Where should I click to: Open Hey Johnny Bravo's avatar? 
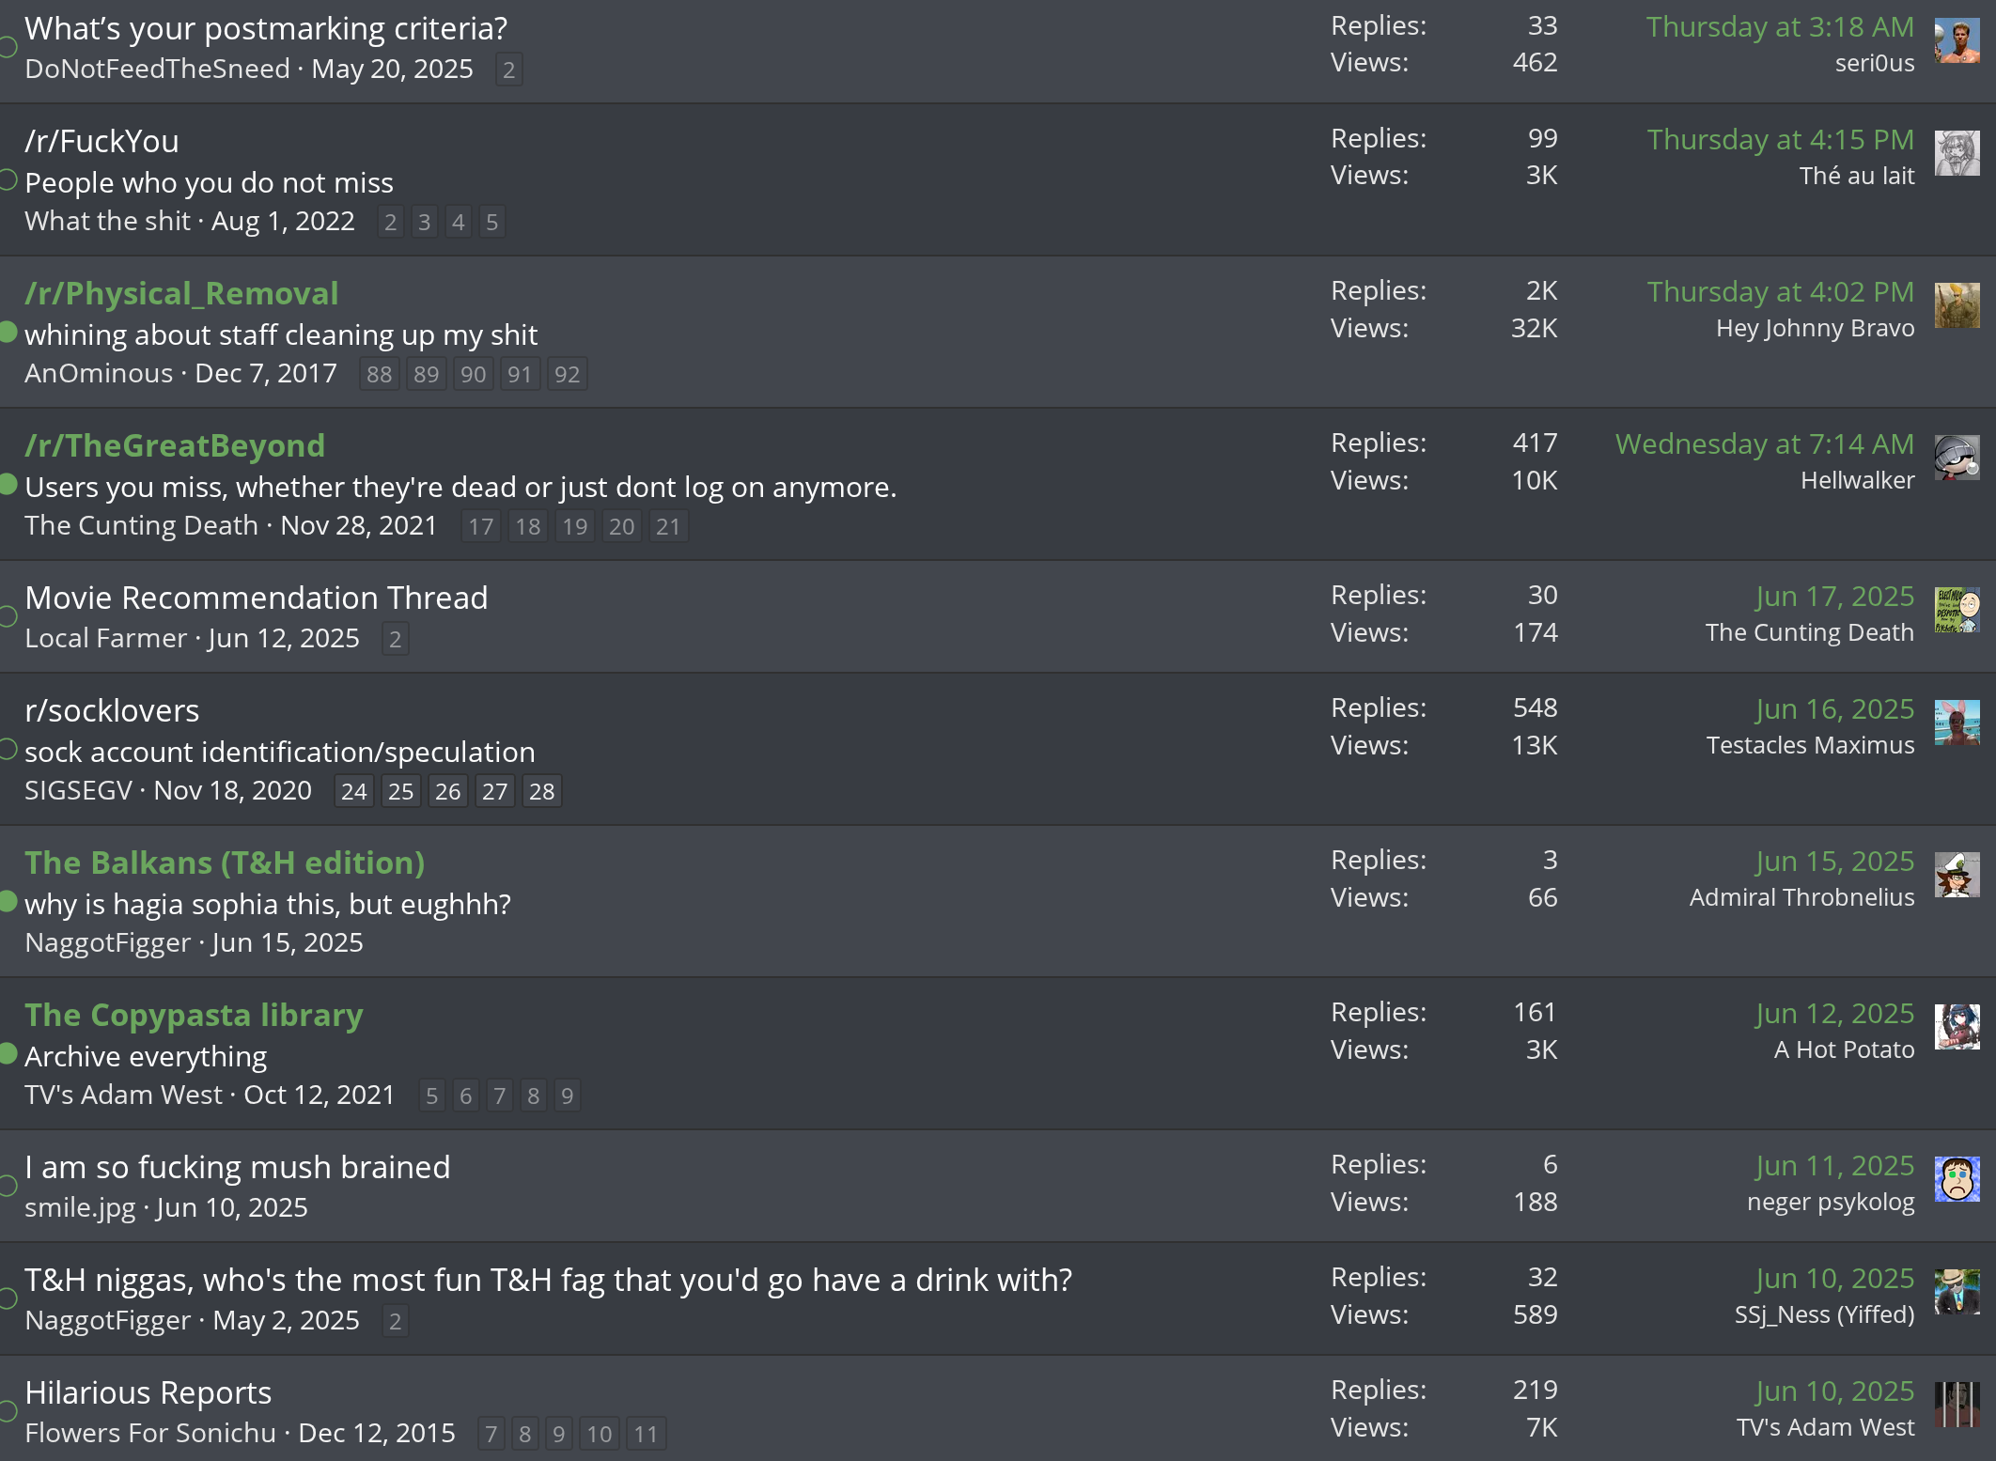tap(1957, 306)
